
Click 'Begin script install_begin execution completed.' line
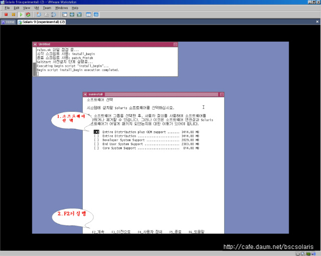(78, 70)
